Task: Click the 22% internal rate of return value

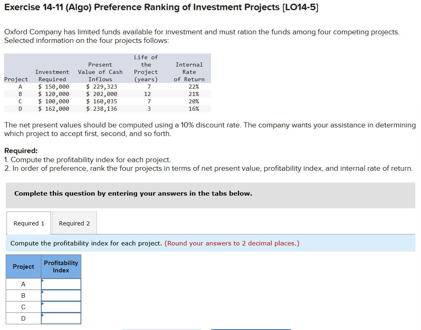Action: pyautogui.click(x=194, y=87)
